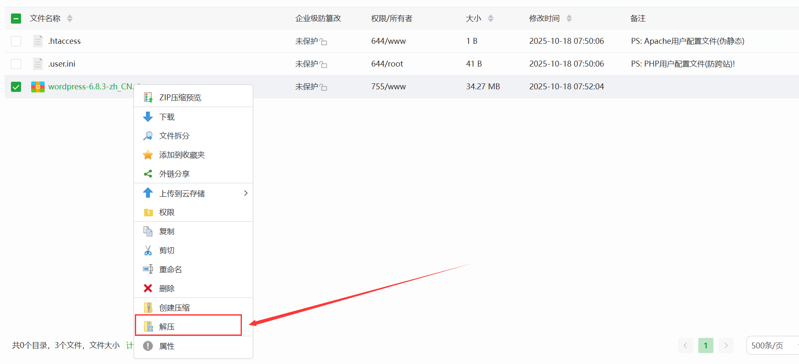The height and width of the screenshot is (364, 799).
Task: Click 未保护 status in .htaccess row
Action: coord(306,41)
